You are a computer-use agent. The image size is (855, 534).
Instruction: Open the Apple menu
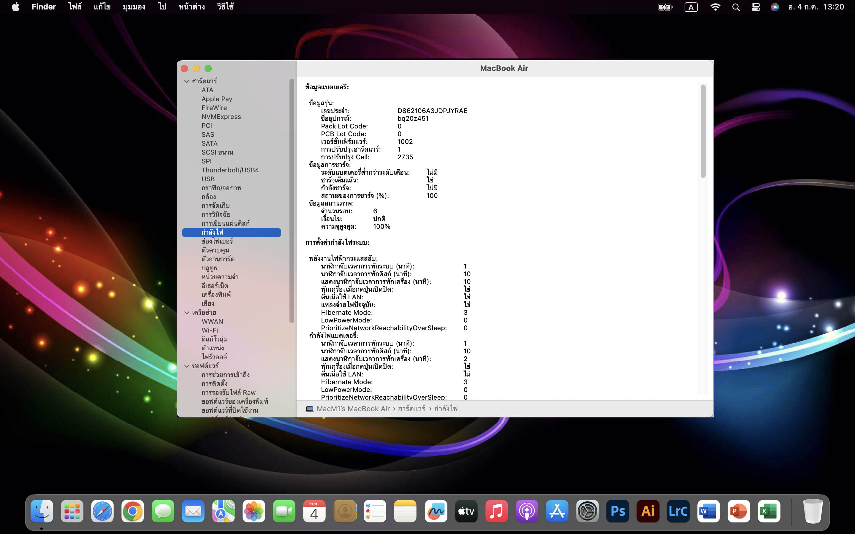click(15, 7)
